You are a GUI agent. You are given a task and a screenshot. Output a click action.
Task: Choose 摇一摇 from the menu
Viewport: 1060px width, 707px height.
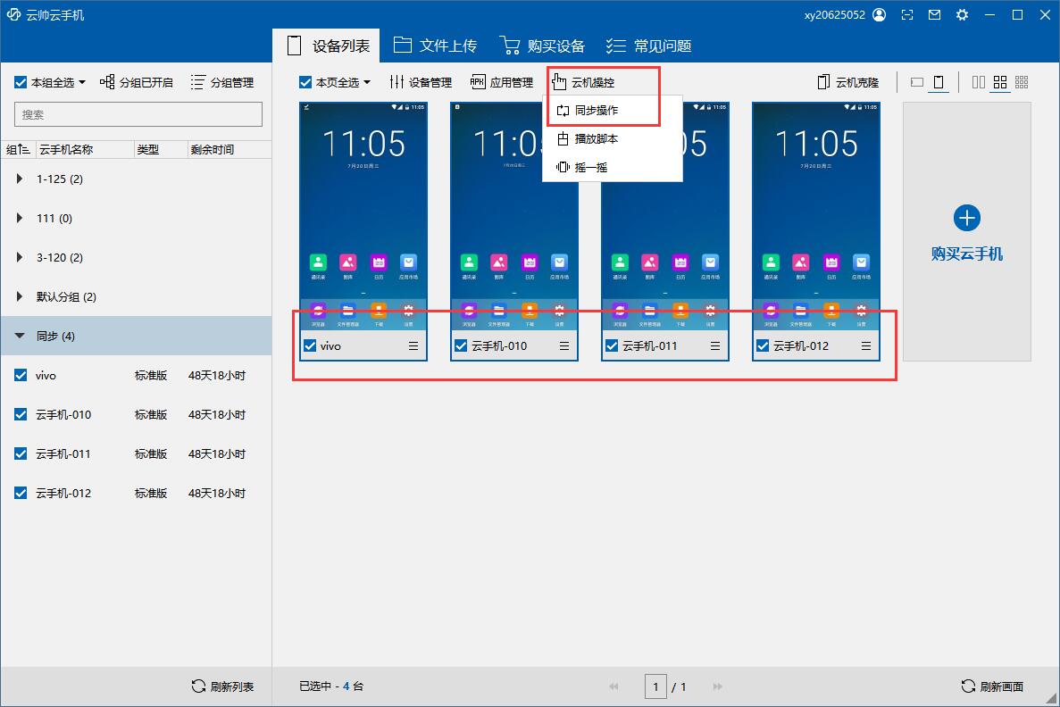pyautogui.click(x=613, y=167)
